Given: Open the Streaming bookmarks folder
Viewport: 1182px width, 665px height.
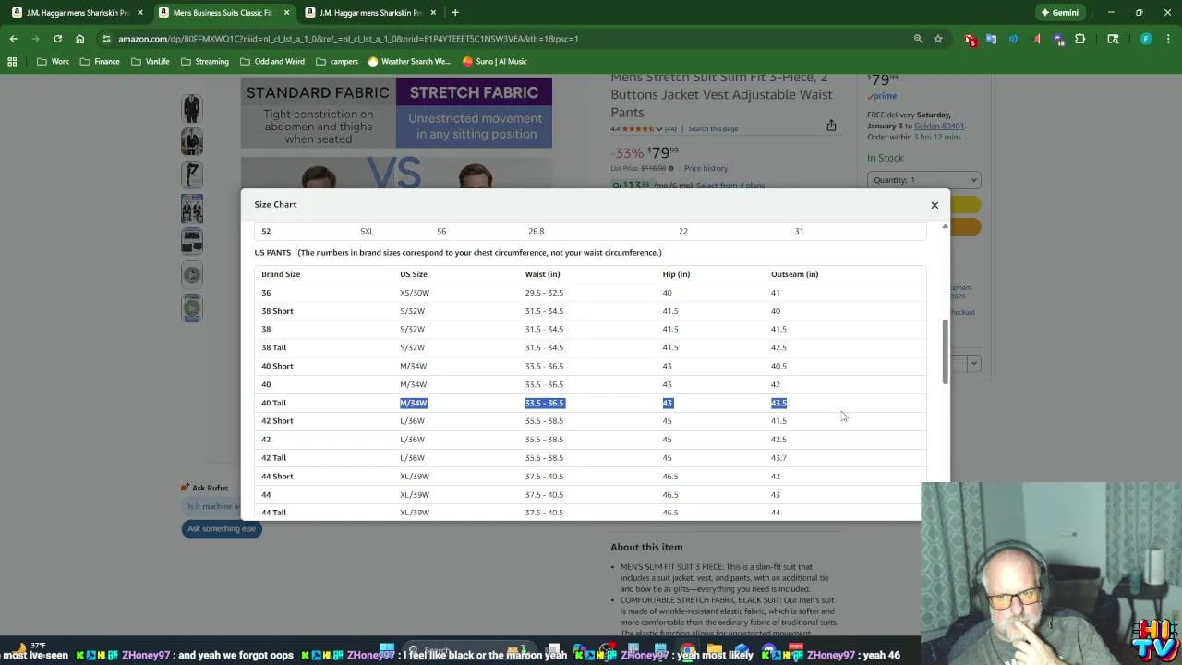Looking at the screenshot, I should tap(204, 61).
